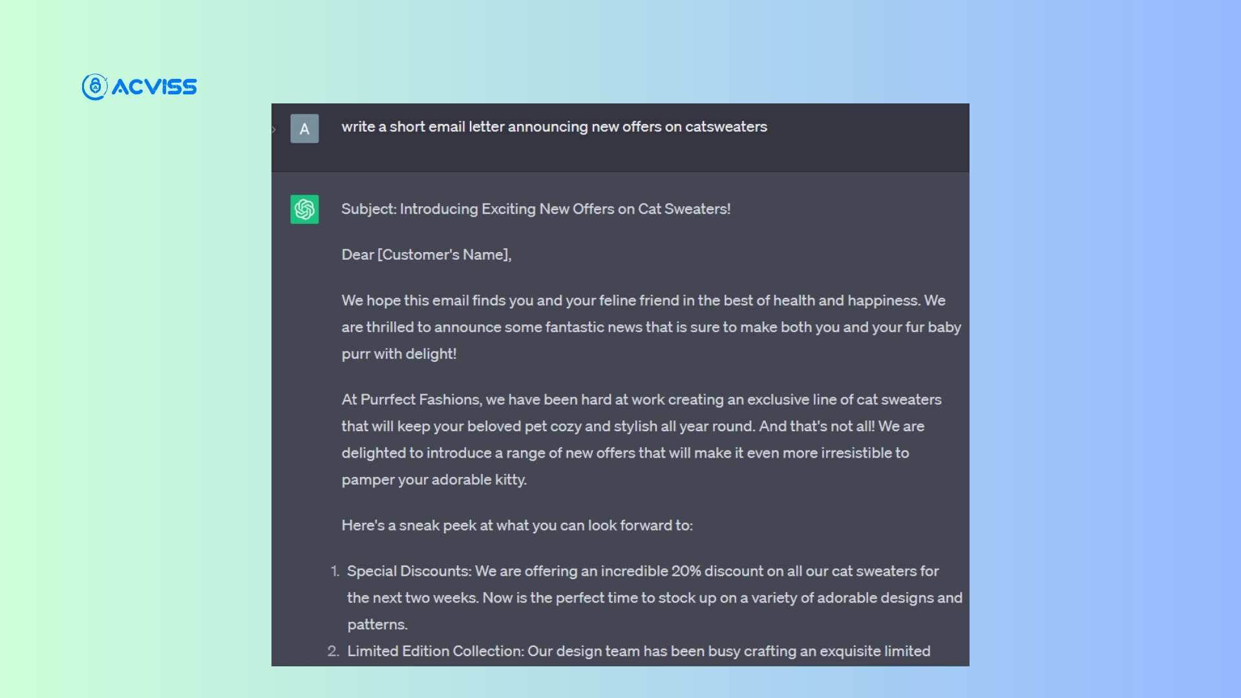Screen dimensions: 1241x698
Task: Click the ACVISS wordmark text
Action: coord(154,87)
